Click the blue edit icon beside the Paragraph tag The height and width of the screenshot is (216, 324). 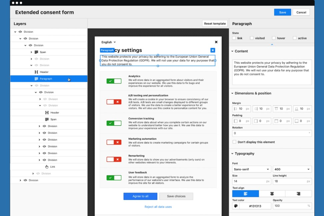212,50
